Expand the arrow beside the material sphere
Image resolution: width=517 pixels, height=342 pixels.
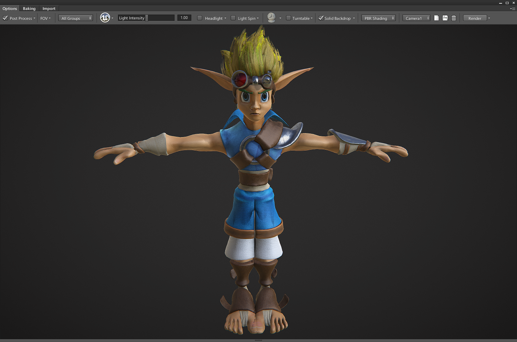click(280, 18)
